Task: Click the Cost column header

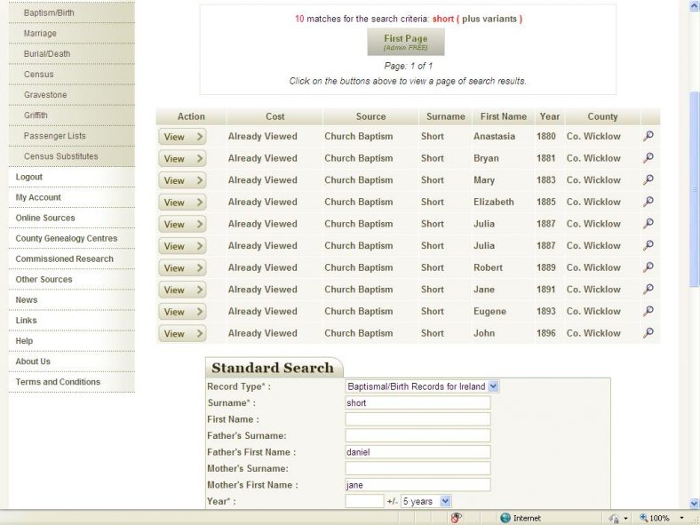Action: (275, 116)
